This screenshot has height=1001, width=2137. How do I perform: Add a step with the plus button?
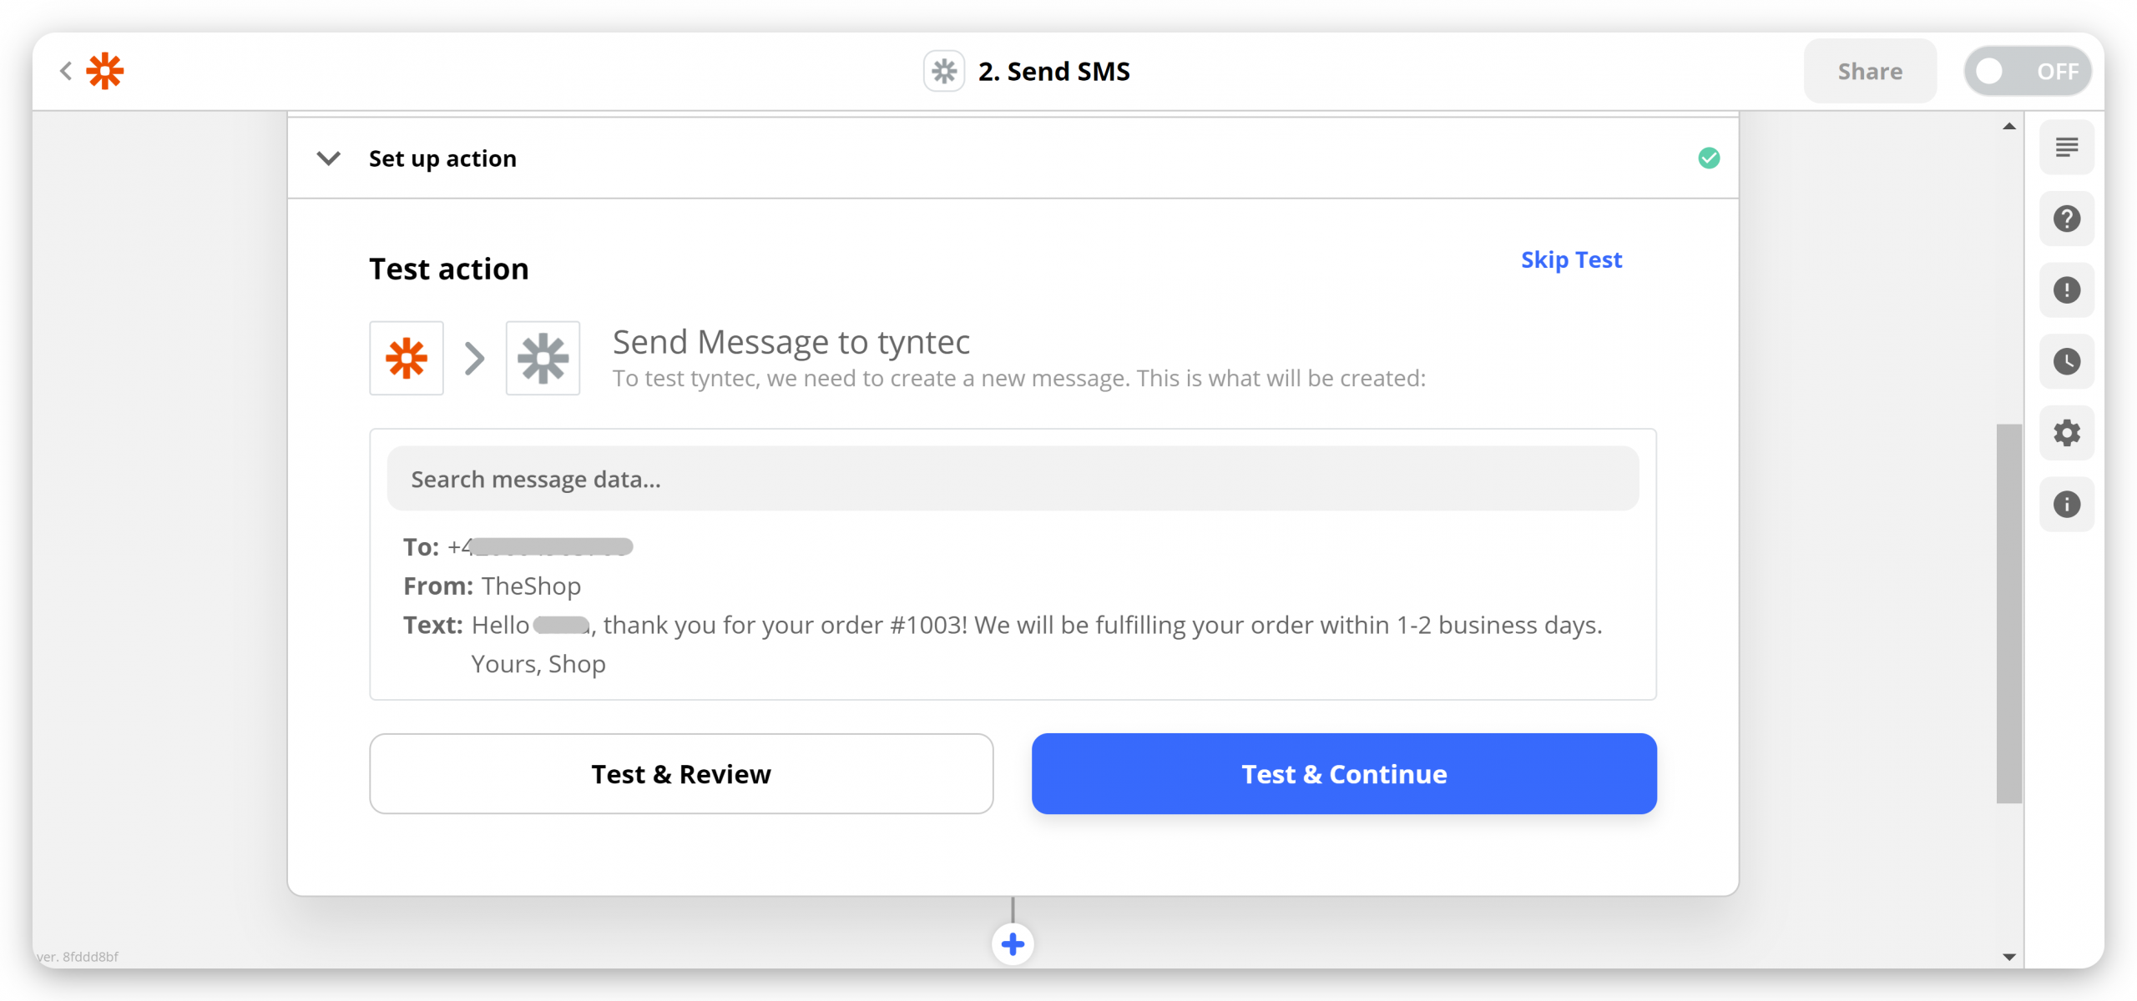coord(1013,944)
